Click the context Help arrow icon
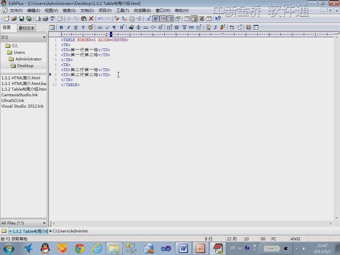340x255 pixels. click(x=218, y=19)
